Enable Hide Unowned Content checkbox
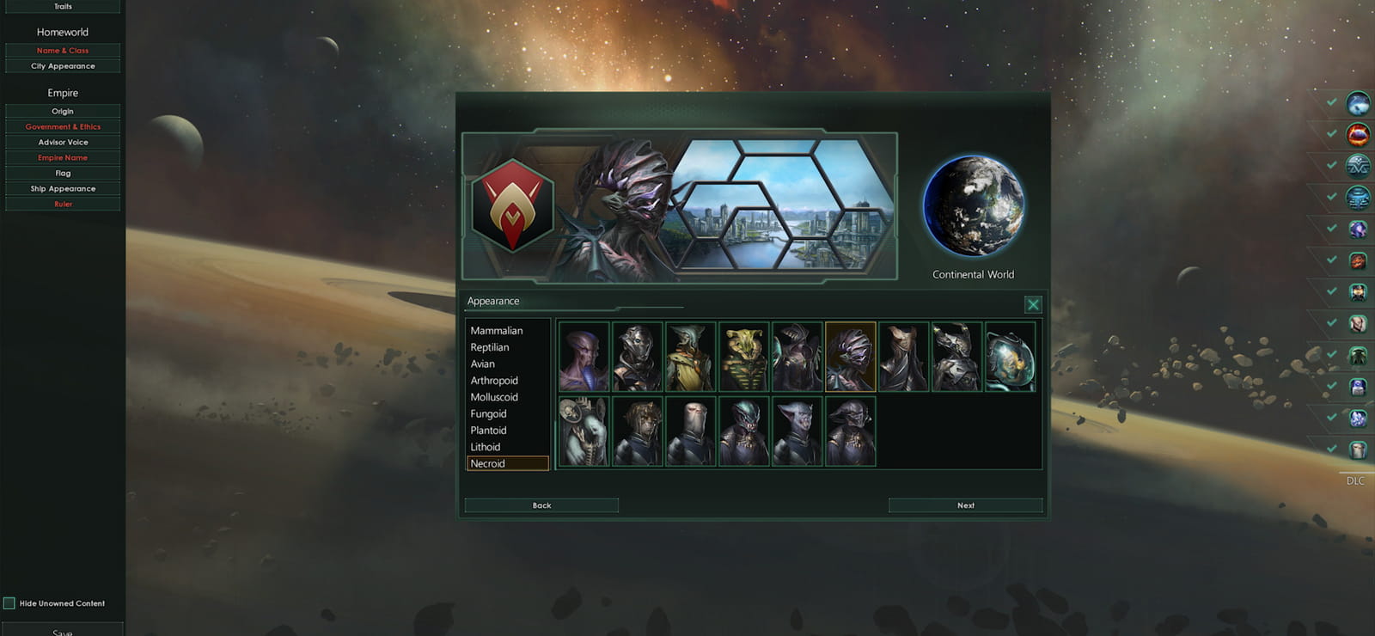1375x636 pixels. [x=9, y=603]
